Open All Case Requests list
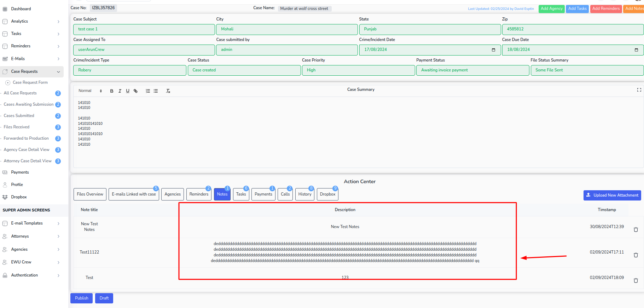 (x=20, y=93)
